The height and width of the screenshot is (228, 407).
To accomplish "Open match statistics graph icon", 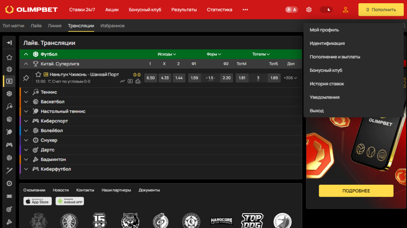I will click(122, 81).
